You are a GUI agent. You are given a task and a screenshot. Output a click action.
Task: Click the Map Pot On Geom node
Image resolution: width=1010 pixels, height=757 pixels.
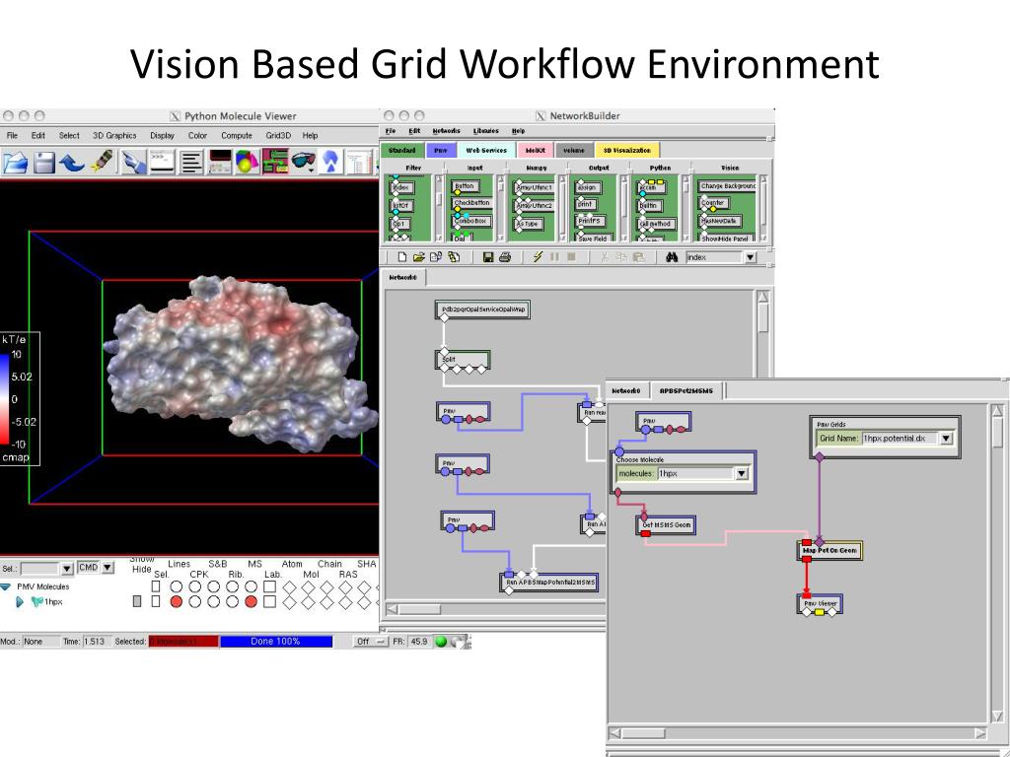[829, 550]
